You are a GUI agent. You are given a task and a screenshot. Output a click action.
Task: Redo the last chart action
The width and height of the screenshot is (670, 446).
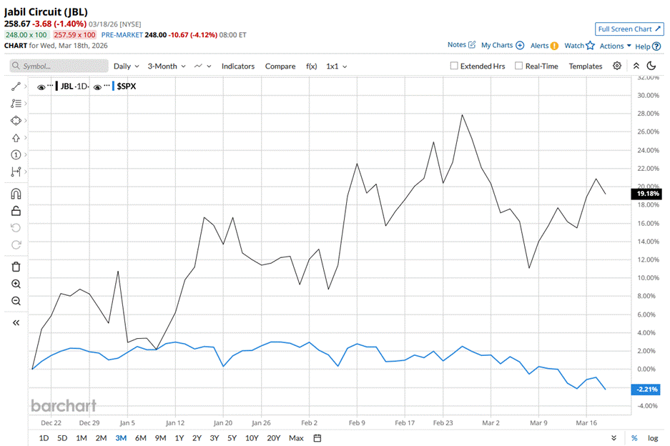[16, 244]
